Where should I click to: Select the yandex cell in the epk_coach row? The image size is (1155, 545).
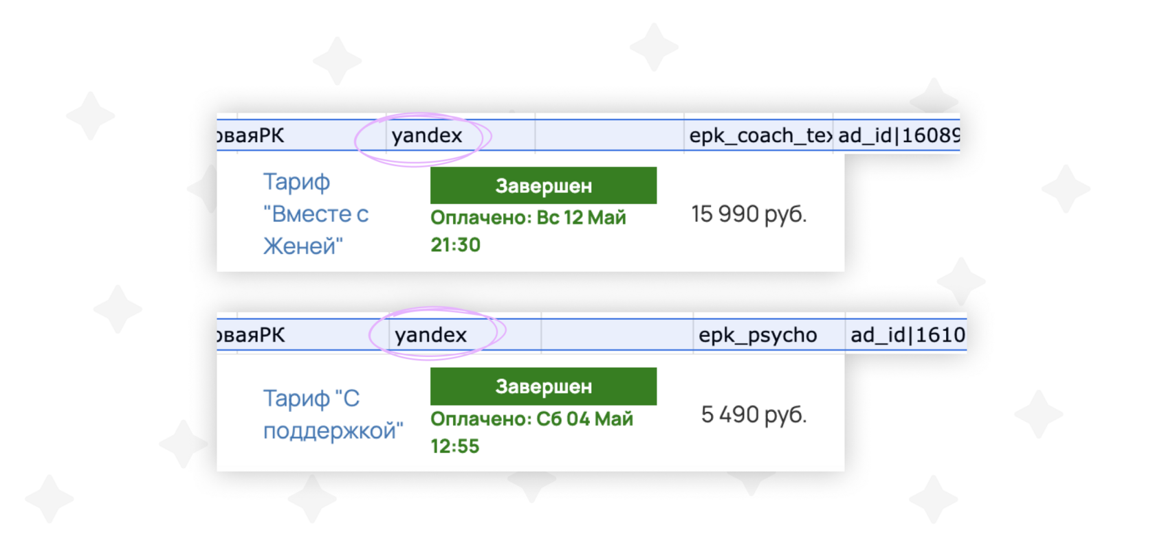(x=427, y=136)
